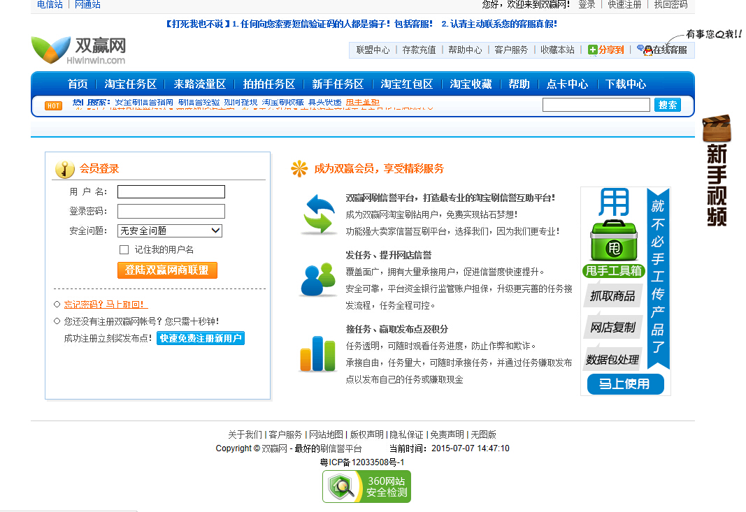The height and width of the screenshot is (512, 746).
Task: Click the 360网站安全检测 badge
Action: [x=366, y=486]
